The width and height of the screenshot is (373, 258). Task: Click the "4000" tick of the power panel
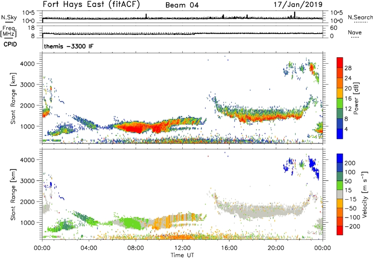pyautogui.click(x=27, y=64)
